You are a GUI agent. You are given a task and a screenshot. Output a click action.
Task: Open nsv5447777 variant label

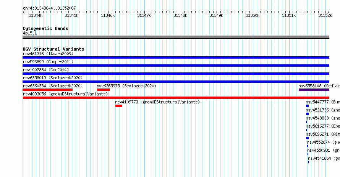click(323, 102)
